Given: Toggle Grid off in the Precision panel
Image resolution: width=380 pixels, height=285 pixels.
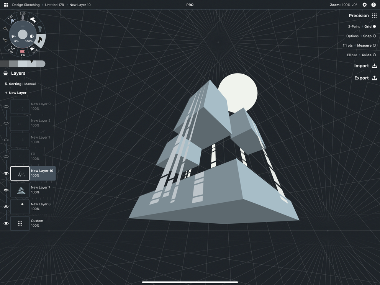Looking at the screenshot, I should point(375,26).
